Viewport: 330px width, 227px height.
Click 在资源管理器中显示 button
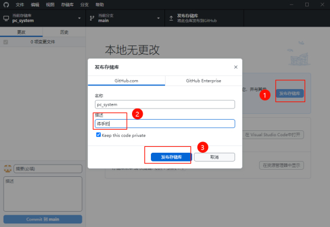(282, 166)
